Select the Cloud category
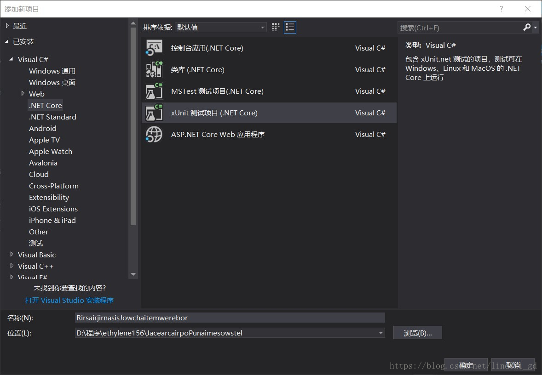 tap(39, 174)
